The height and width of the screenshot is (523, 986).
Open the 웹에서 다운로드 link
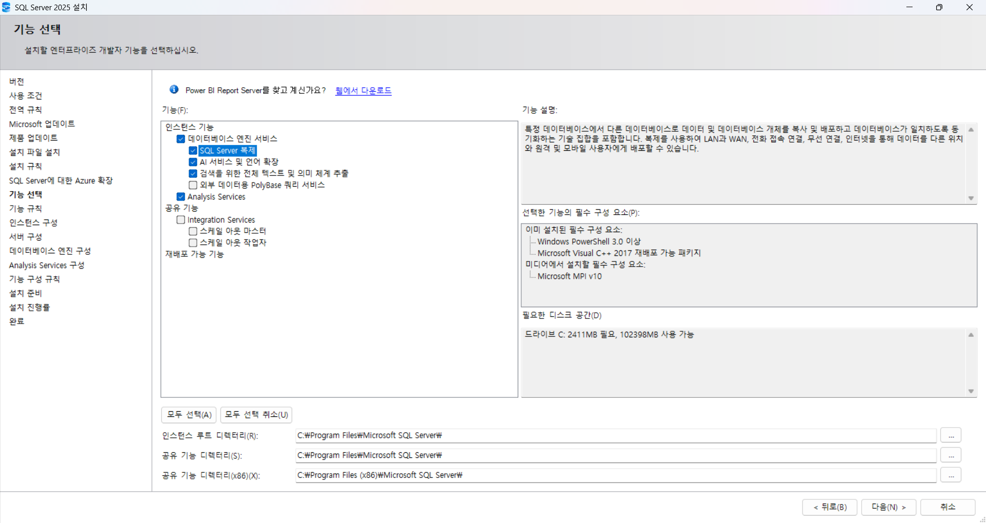[363, 90]
